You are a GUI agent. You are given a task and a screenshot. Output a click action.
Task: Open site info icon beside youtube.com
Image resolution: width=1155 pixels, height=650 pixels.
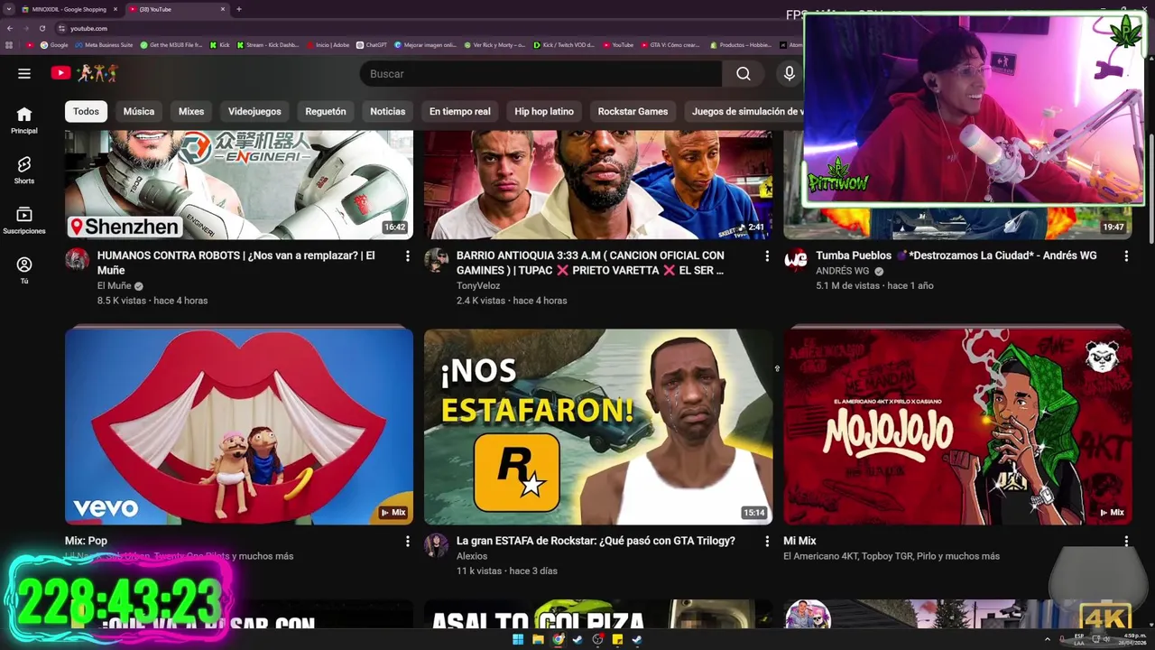61,28
